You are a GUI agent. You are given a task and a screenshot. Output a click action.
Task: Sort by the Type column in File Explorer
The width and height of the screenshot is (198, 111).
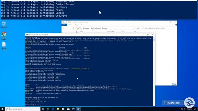[123, 32]
